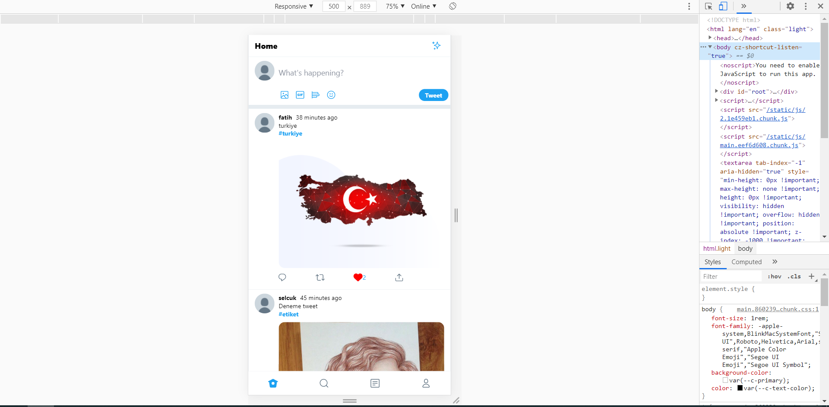Click the compose box avatar
The width and height of the screenshot is (829, 407).
point(265,71)
